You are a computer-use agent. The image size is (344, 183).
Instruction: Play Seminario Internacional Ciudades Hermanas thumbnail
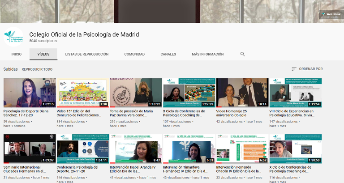pos(30,149)
